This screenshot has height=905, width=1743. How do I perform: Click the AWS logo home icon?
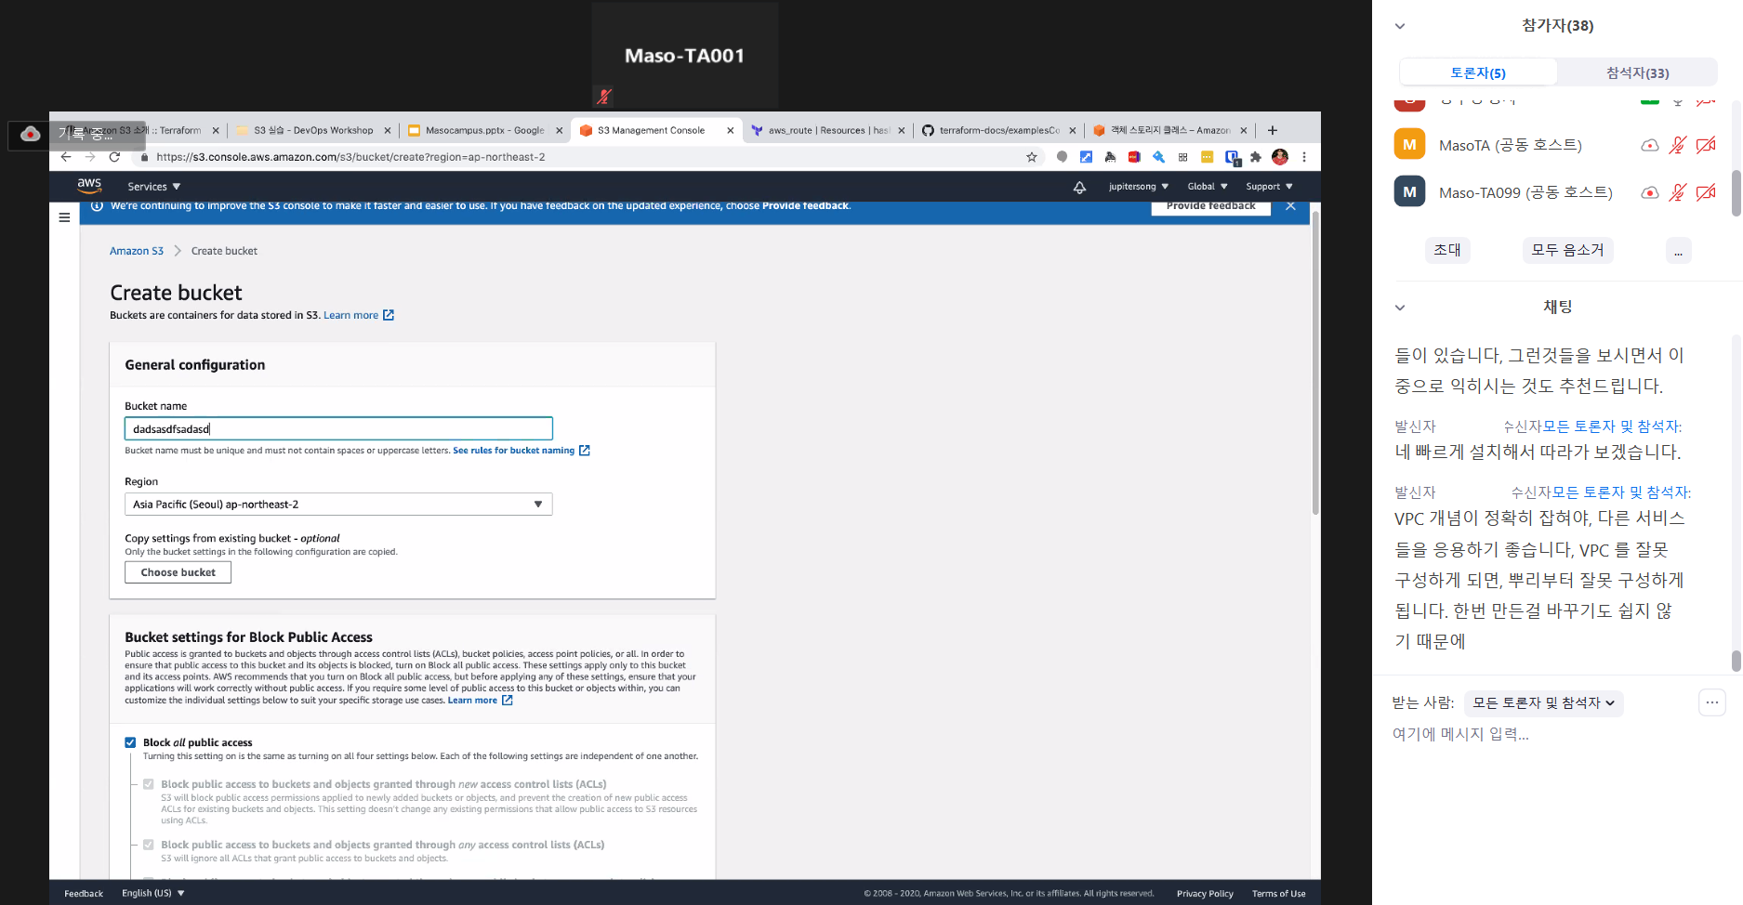tap(89, 186)
